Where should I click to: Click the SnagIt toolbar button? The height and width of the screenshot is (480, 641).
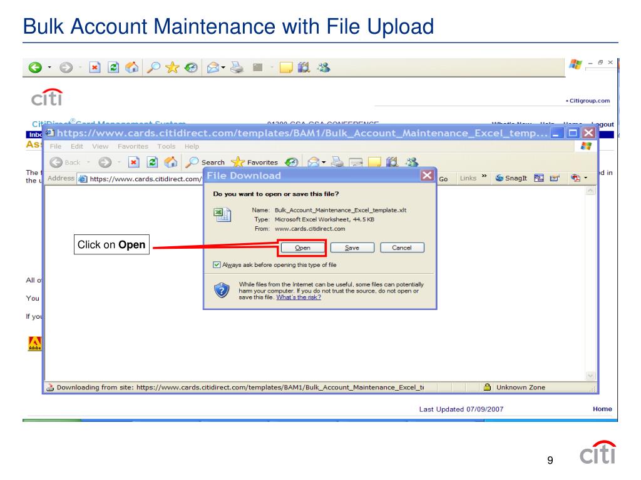[511, 178]
